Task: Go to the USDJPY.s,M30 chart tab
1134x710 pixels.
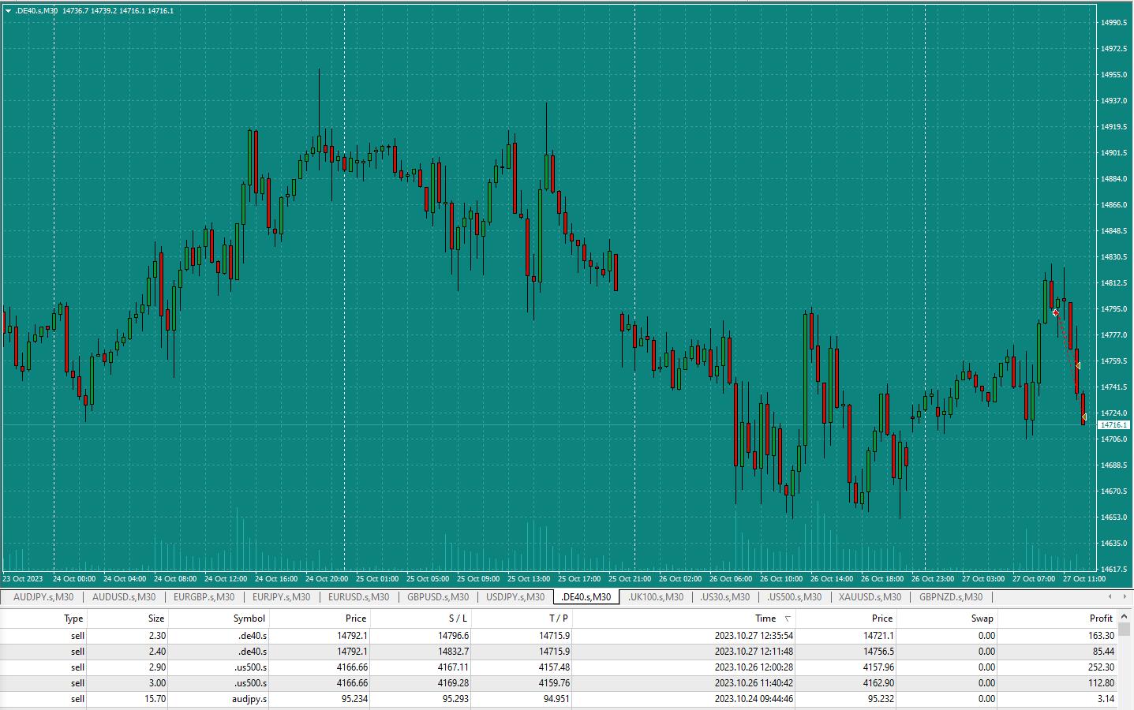Action: 515,597
